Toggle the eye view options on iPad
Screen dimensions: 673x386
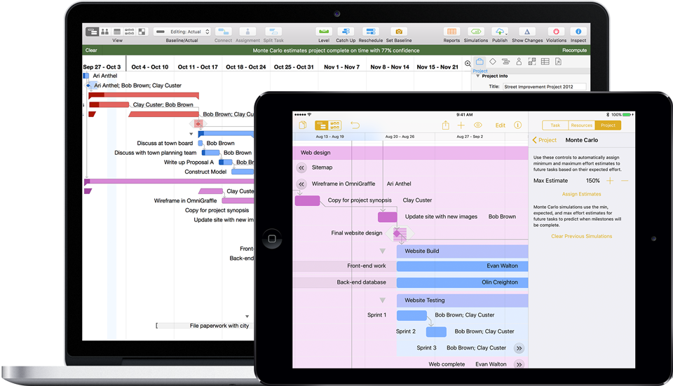click(477, 125)
